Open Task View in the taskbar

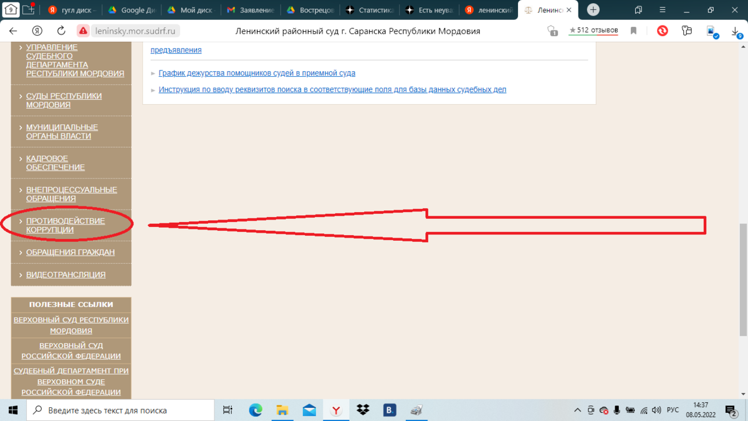(x=228, y=410)
